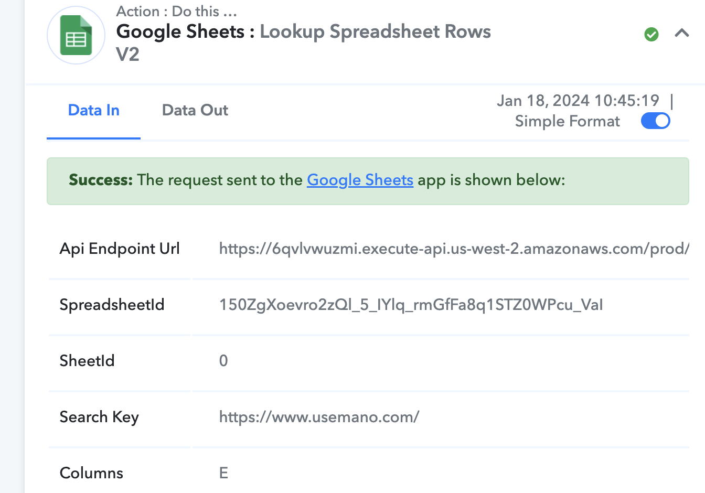Click the Columns field label
The image size is (705, 493).
(x=91, y=473)
